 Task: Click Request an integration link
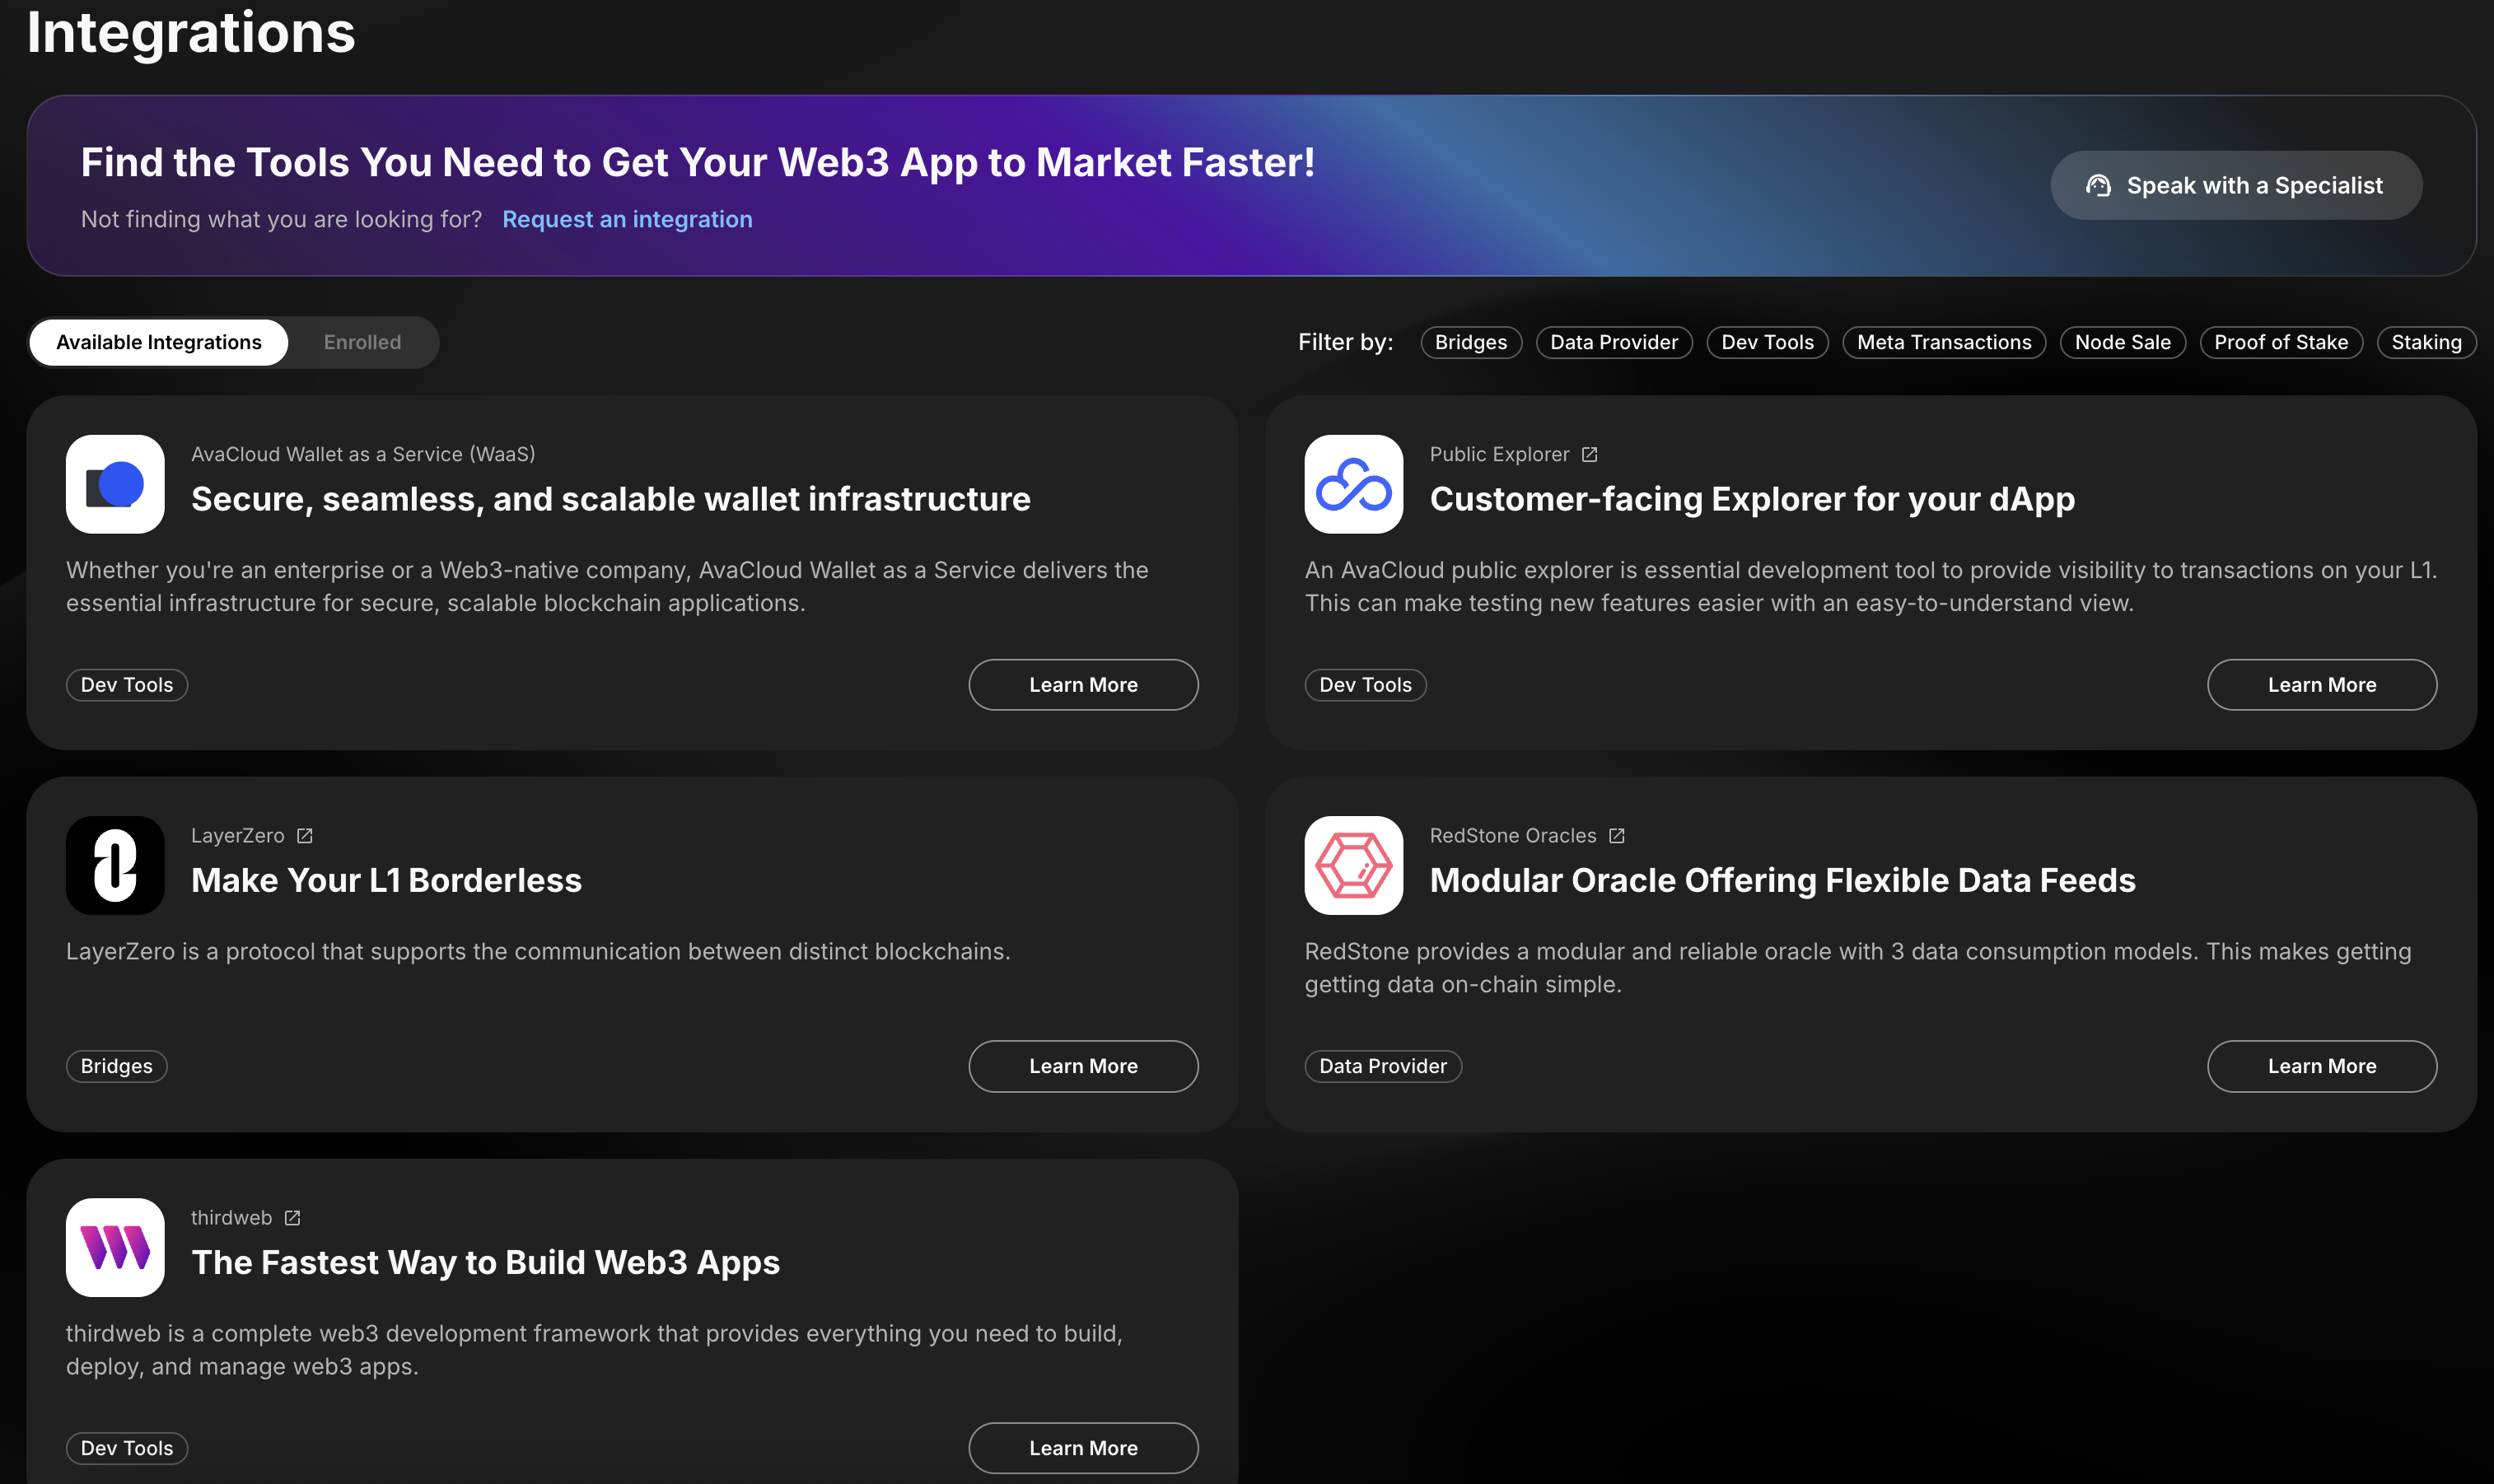(x=627, y=219)
